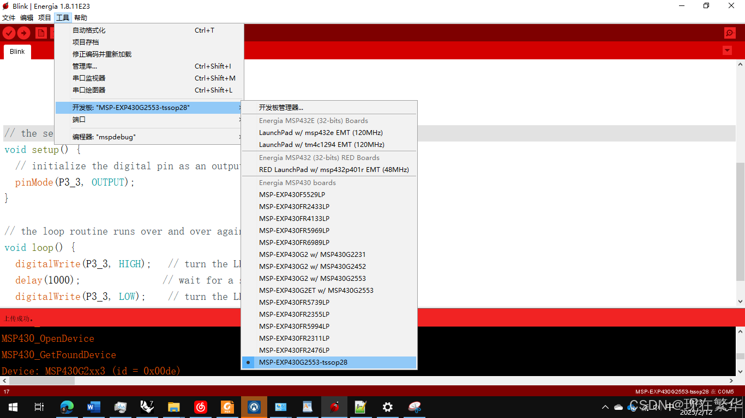Click console line MSP430_OpenDevice
745x418 pixels.
[x=48, y=339]
